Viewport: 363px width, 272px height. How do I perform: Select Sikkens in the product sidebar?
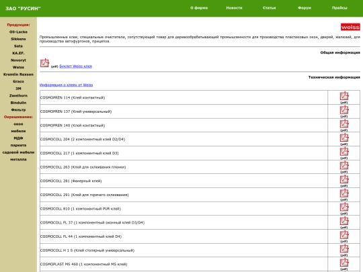pos(18,39)
